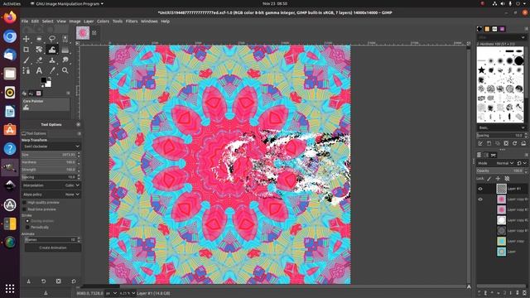Image resolution: width=530 pixels, height=298 pixels.
Task: Select the Gradient tool
Action: [x=65, y=50]
